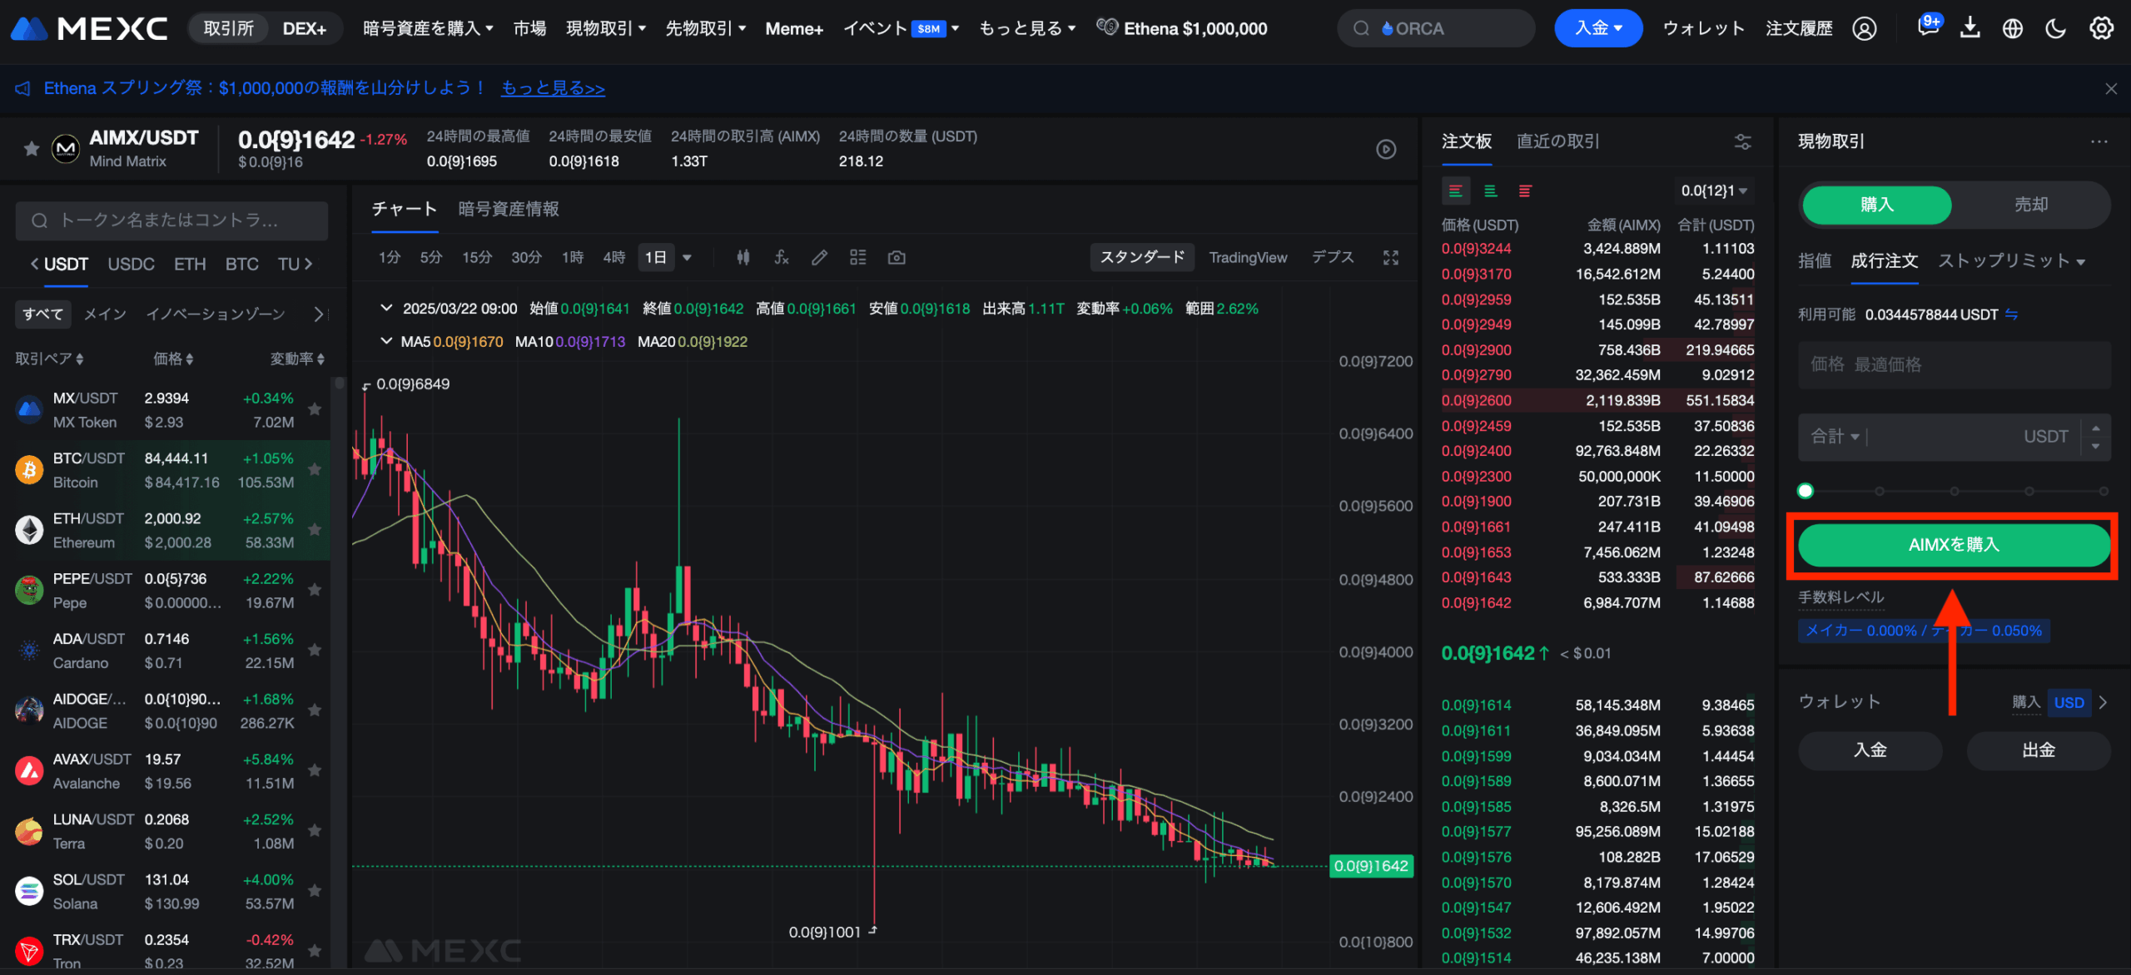Open 現物取引 dropdown in navigation
This screenshot has width=2131, height=975.
(606, 29)
